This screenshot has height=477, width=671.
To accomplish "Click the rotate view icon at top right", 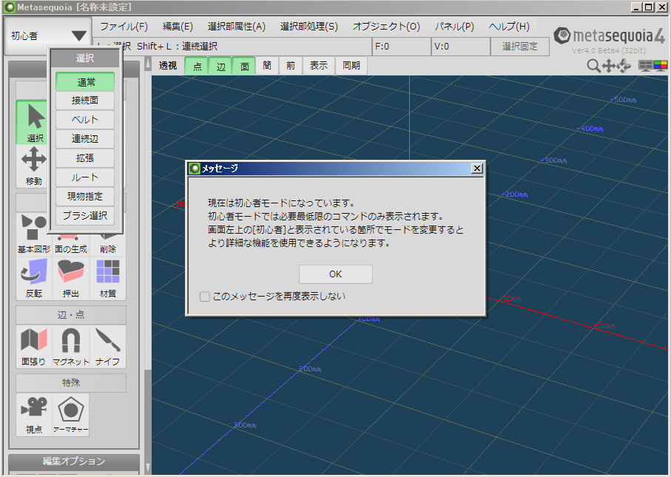I will point(624,66).
